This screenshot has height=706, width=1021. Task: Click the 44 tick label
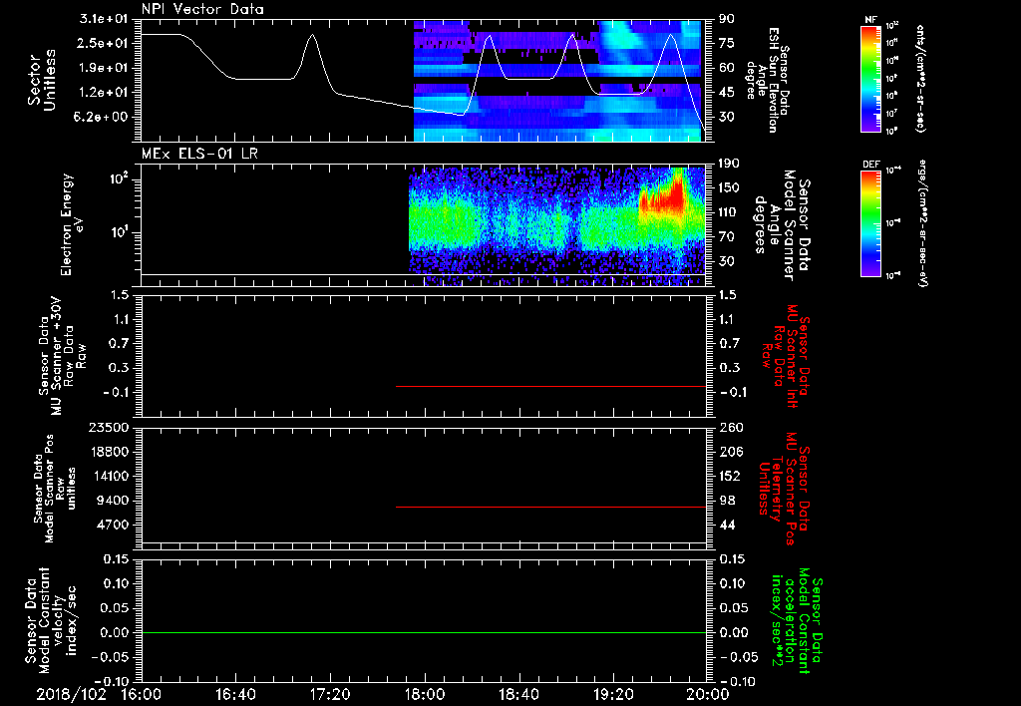tap(727, 525)
